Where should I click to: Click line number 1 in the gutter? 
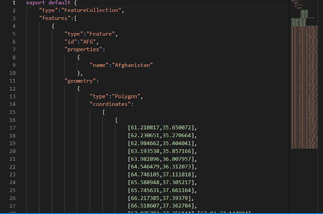14,3
